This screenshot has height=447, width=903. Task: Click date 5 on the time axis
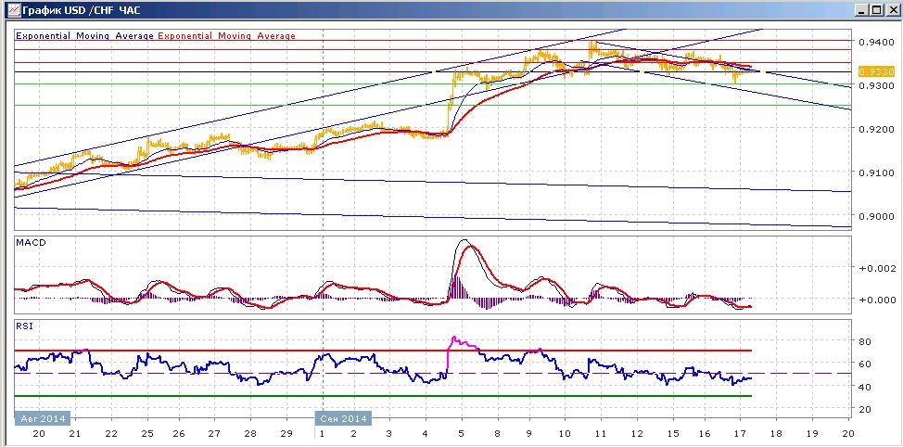[461, 433]
